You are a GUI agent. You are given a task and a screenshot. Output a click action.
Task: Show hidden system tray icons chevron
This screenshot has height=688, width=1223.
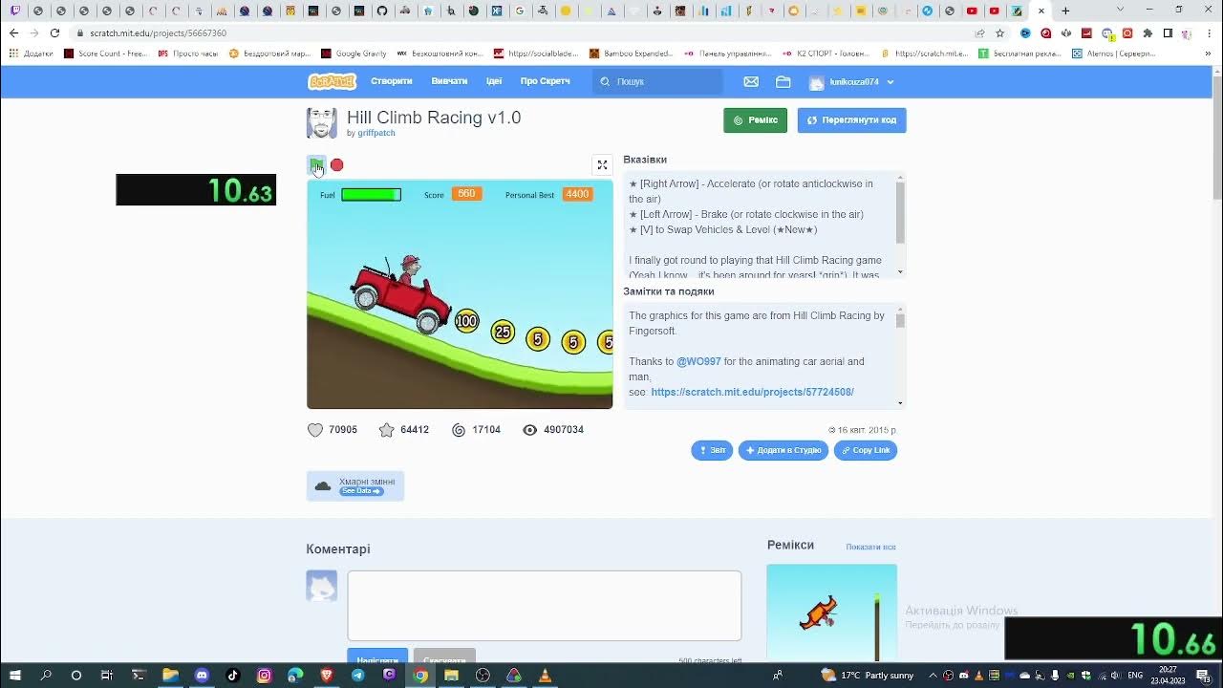pos(933,676)
